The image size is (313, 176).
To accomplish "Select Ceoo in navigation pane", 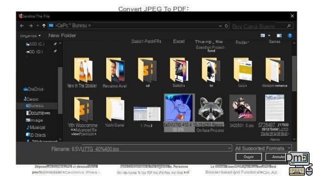I will (x=31, y=99).
